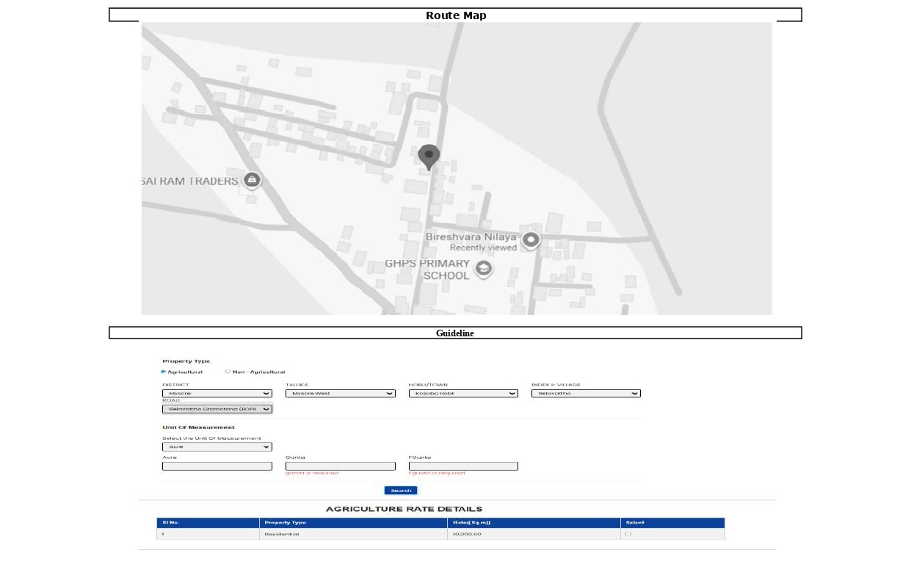
Task: Click the GHPS PRIMARY SCHOOL map label
Action: pos(427,269)
